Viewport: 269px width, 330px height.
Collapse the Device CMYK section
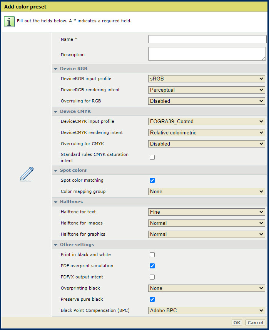55,112
